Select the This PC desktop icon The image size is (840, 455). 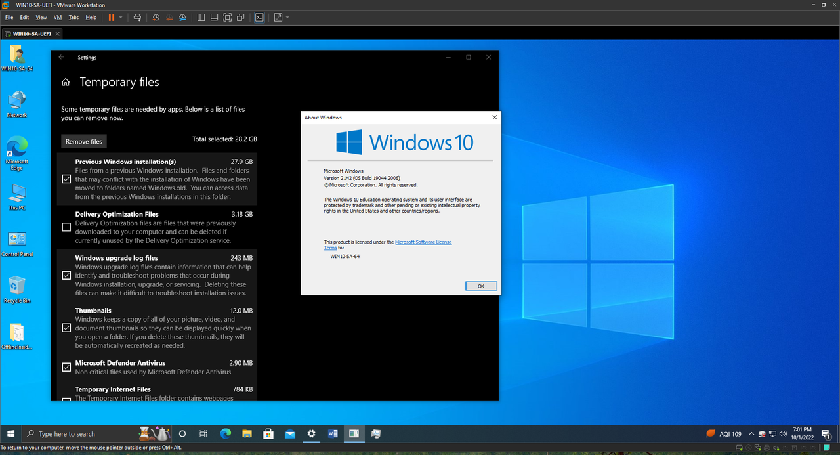click(x=17, y=196)
